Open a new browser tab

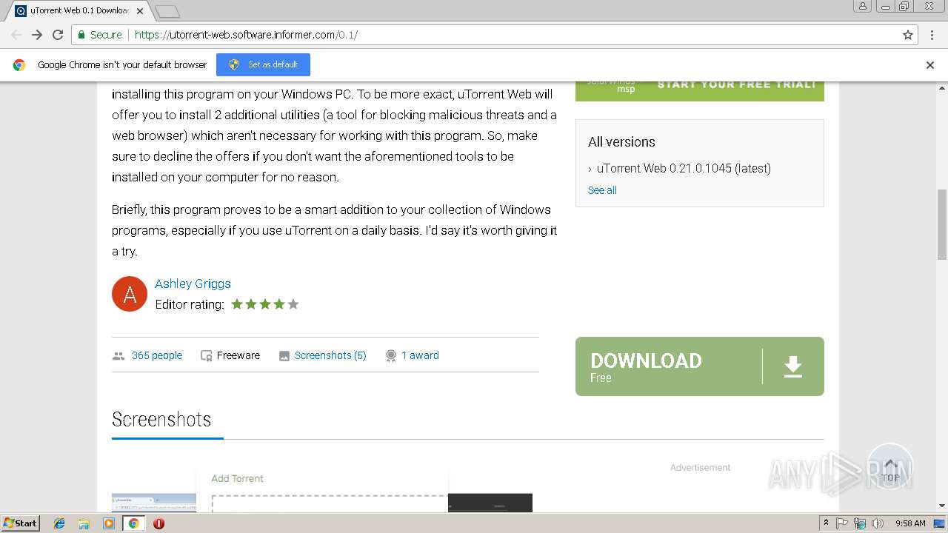click(168, 11)
